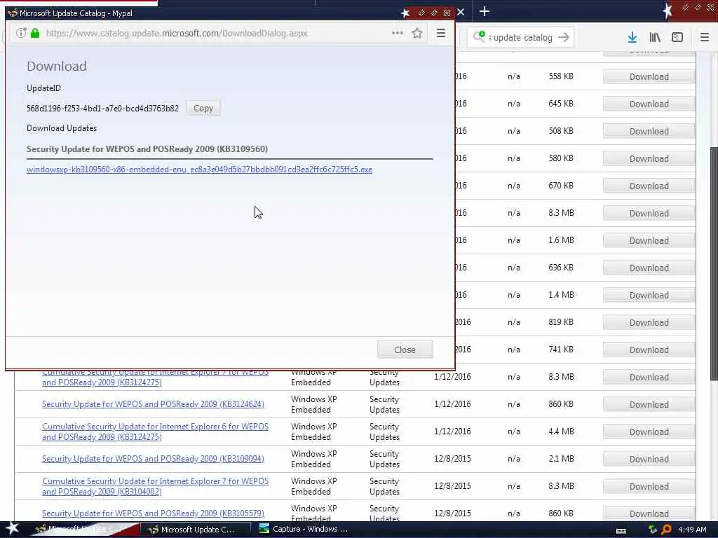Click the green padlock security icon
The width and height of the screenshot is (718, 538).
click(35, 33)
